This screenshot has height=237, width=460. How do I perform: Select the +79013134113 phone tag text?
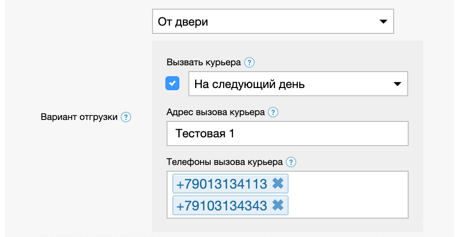coord(222,184)
